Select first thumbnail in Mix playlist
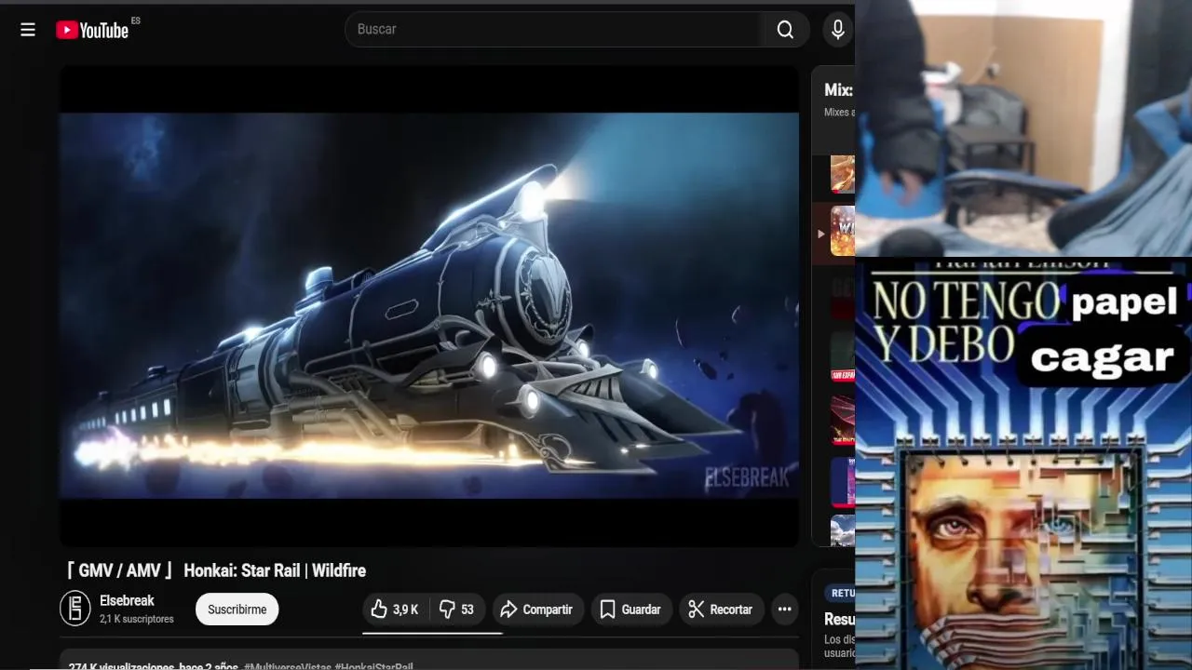The image size is (1192, 670). tap(843, 174)
